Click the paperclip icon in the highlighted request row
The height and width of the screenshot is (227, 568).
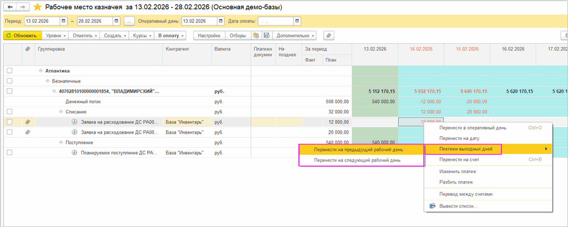tap(27, 122)
